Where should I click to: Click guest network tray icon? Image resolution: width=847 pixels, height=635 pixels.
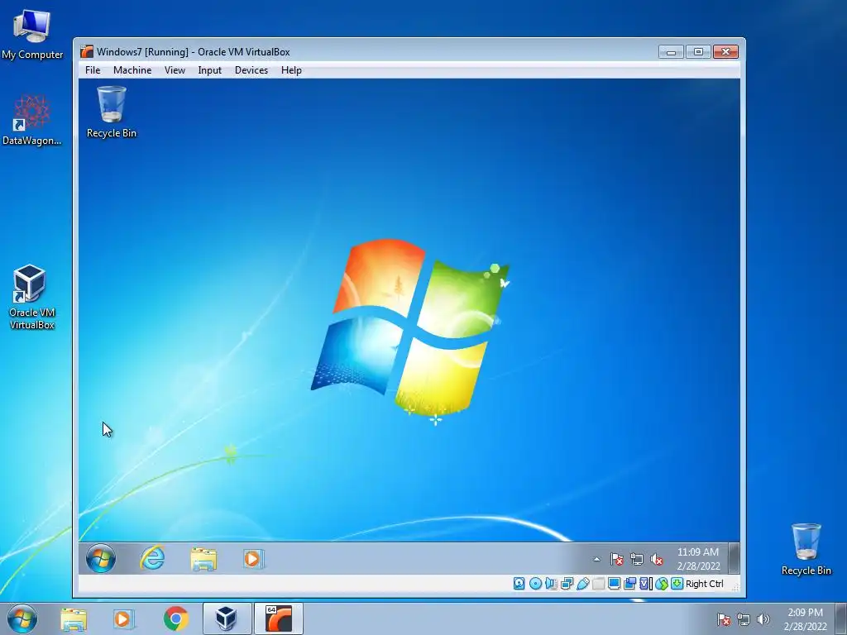pyautogui.click(x=636, y=560)
